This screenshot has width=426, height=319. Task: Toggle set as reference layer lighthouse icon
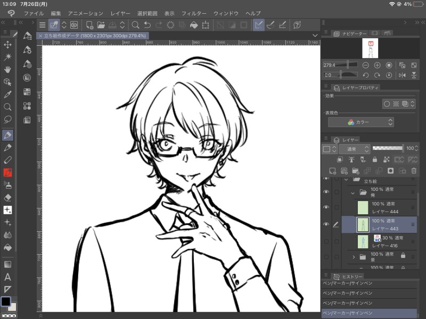(351, 159)
